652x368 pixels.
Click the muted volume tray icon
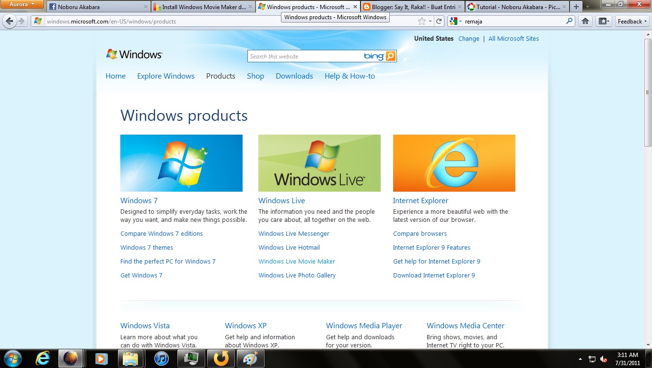click(604, 359)
